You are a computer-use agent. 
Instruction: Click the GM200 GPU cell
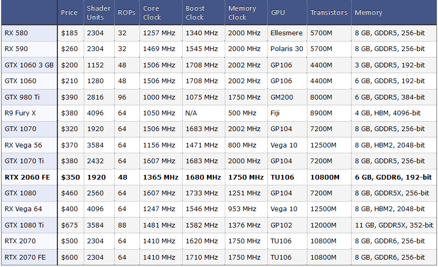(282, 97)
